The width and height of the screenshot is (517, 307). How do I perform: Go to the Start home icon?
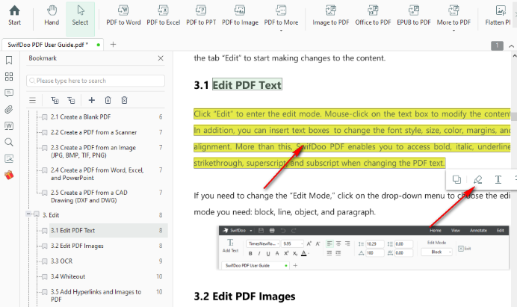14,16
